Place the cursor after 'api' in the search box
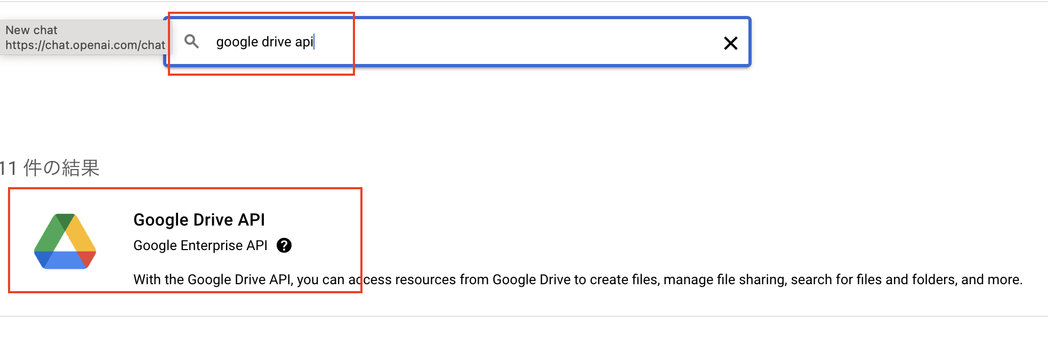Viewport: 1048px width, 337px height. point(314,42)
